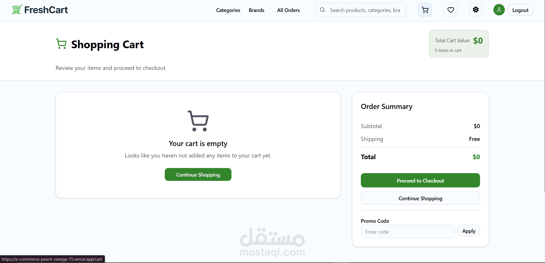
Task: Click Continue Shopping under Order Summary
Action: tap(420, 198)
